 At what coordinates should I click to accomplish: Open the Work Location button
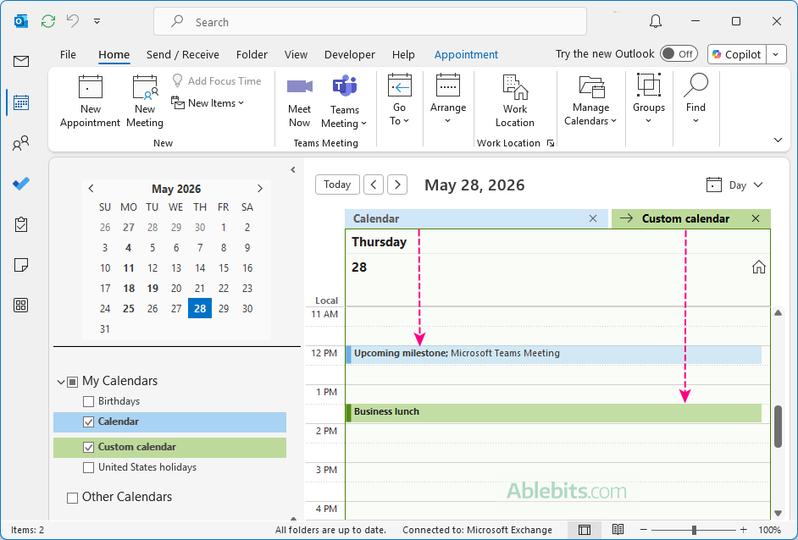(x=515, y=102)
